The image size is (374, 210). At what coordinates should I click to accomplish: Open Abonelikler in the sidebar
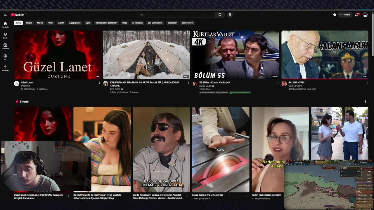pyautogui.click(x=5, y=46)
